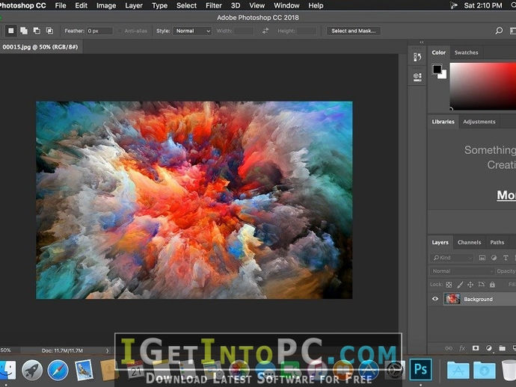Open the Properties panel icon

[417, 77]
